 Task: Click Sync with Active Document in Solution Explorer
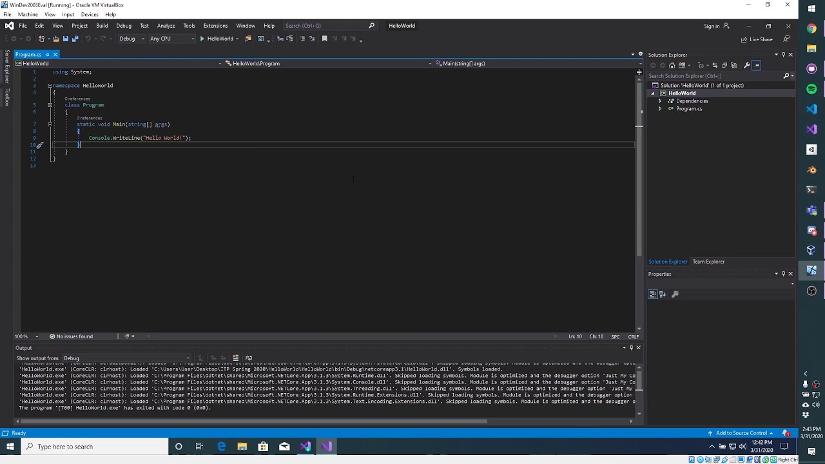pos(715,65)
